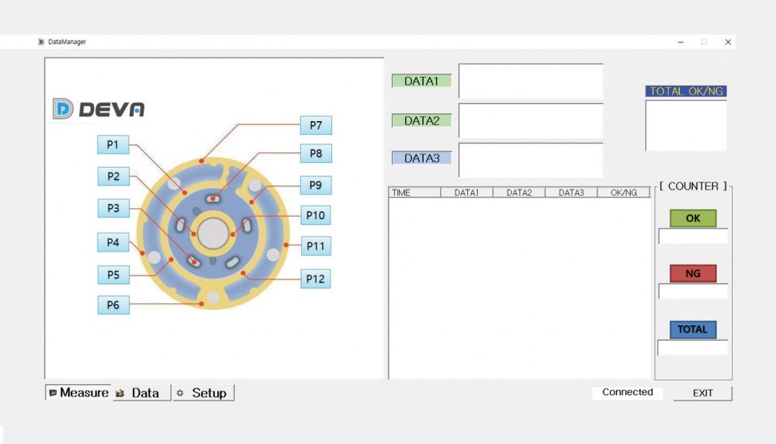Click the center hub of the part diagram
This screenshot has height=444, width=776.
click(213, 232)
